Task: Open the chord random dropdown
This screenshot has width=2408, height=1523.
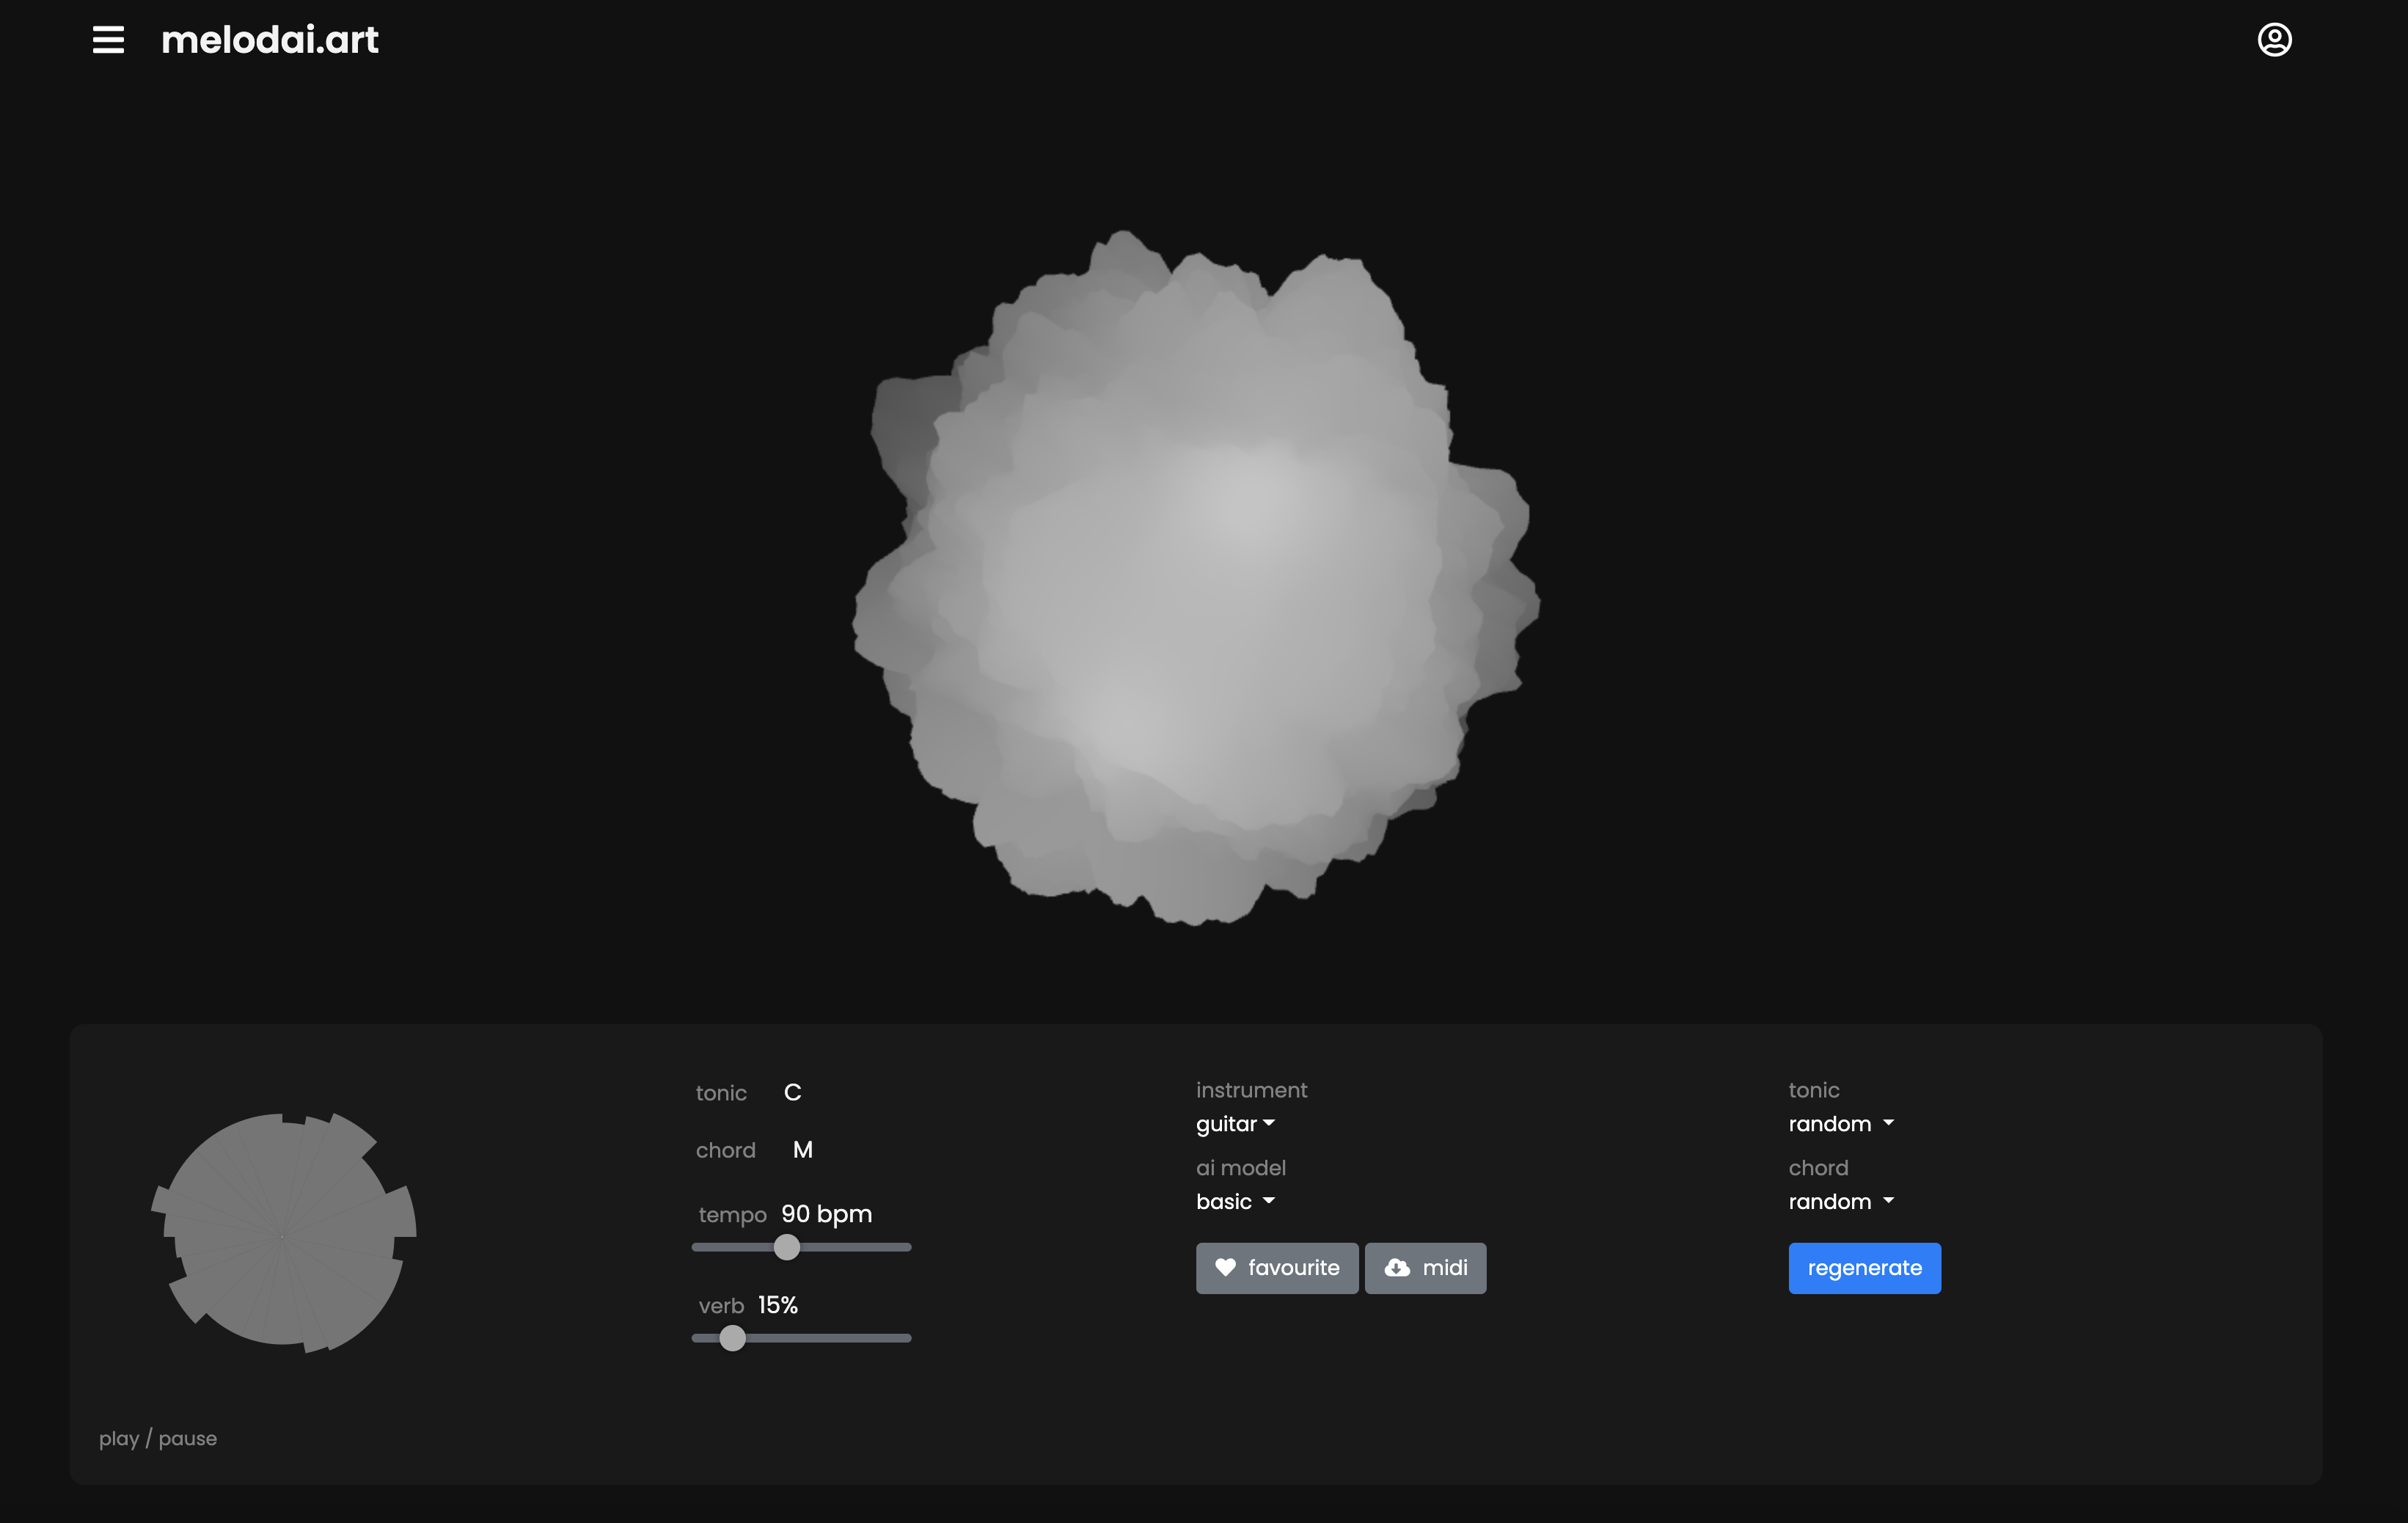Action: pyautogui.click(x=1840, y=1201)
